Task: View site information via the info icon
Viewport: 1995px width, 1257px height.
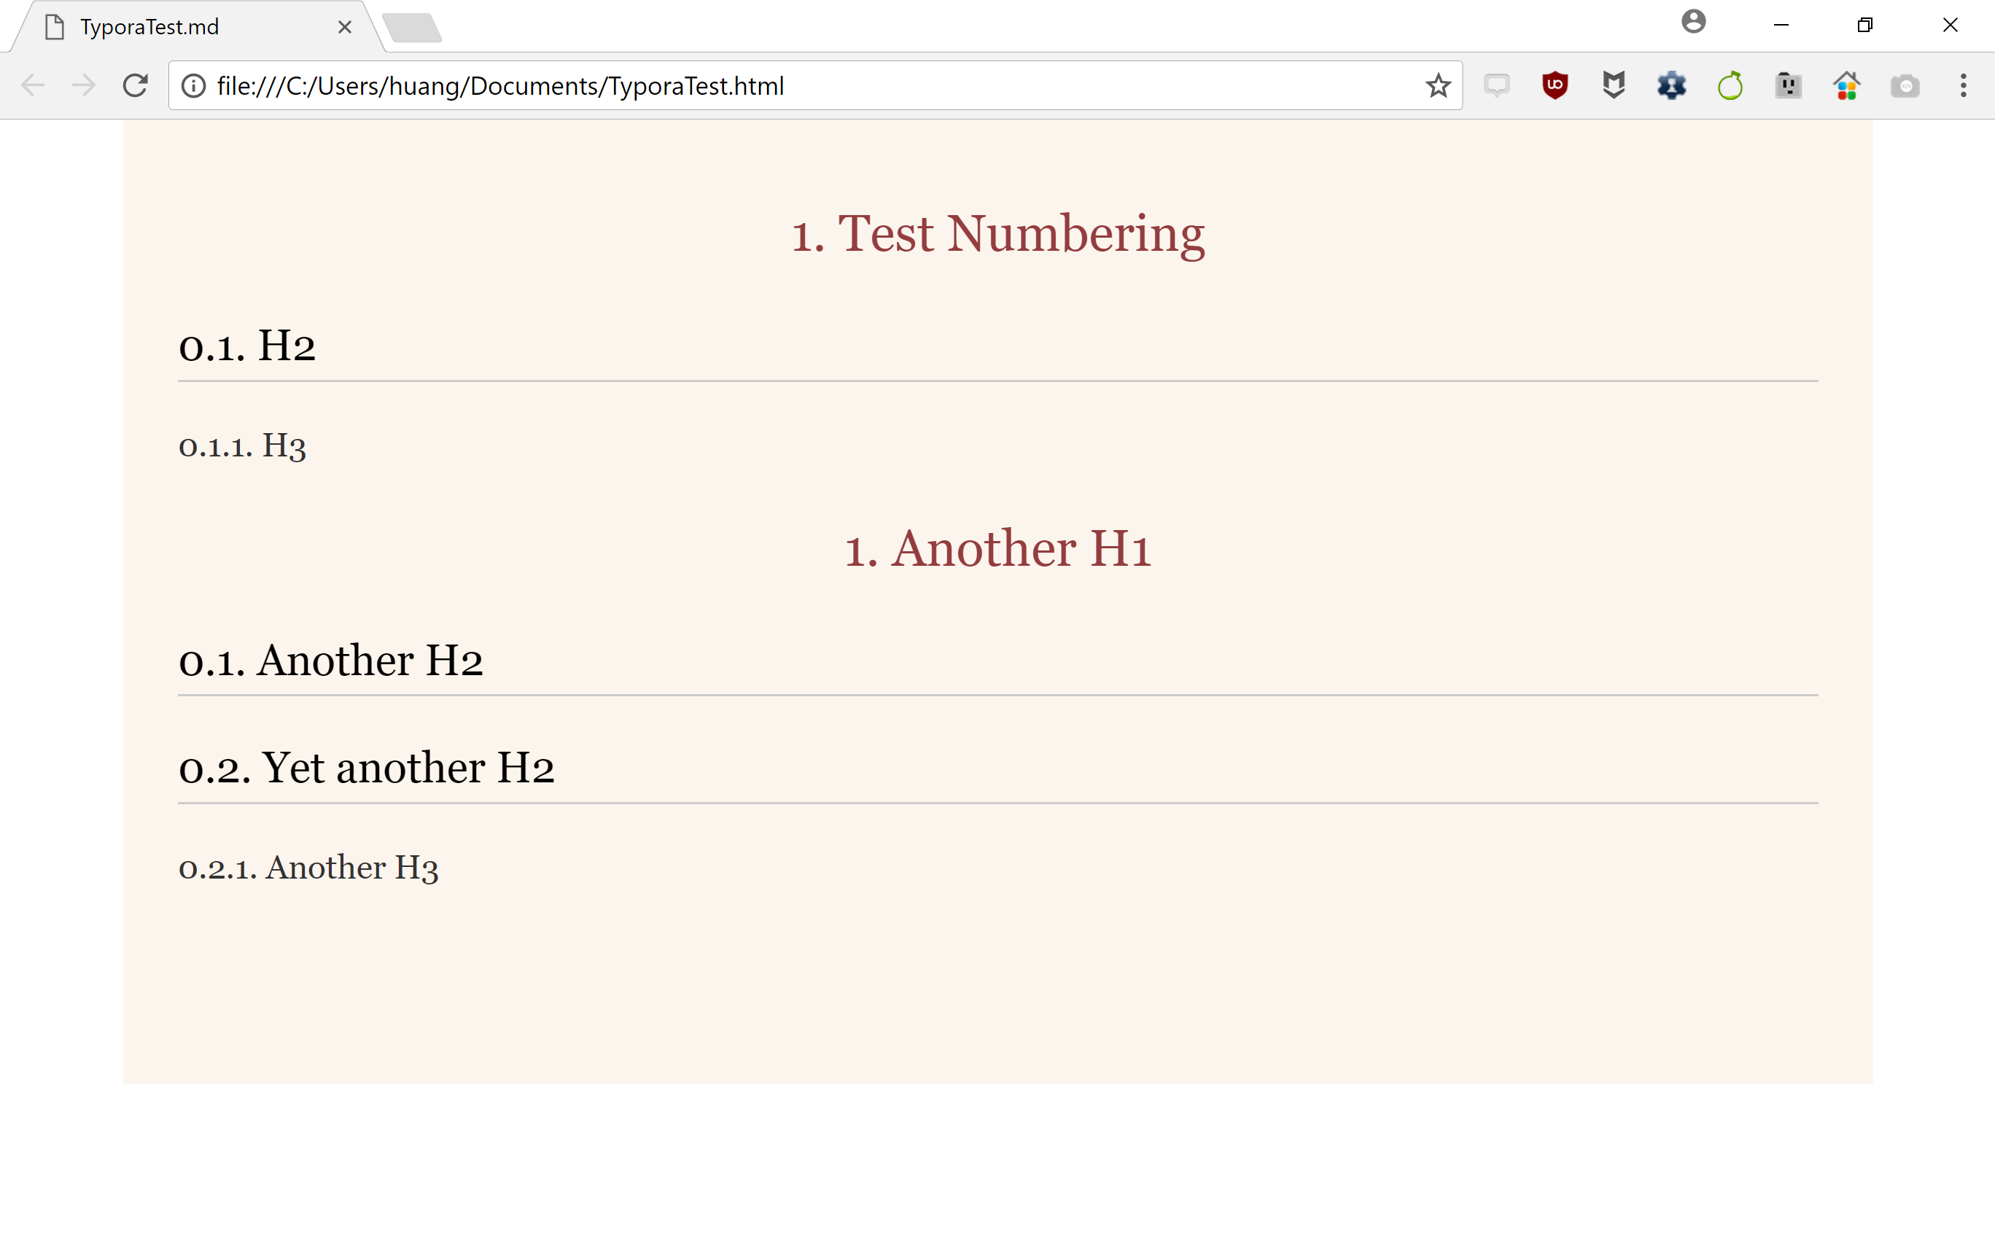Action: 193,85
